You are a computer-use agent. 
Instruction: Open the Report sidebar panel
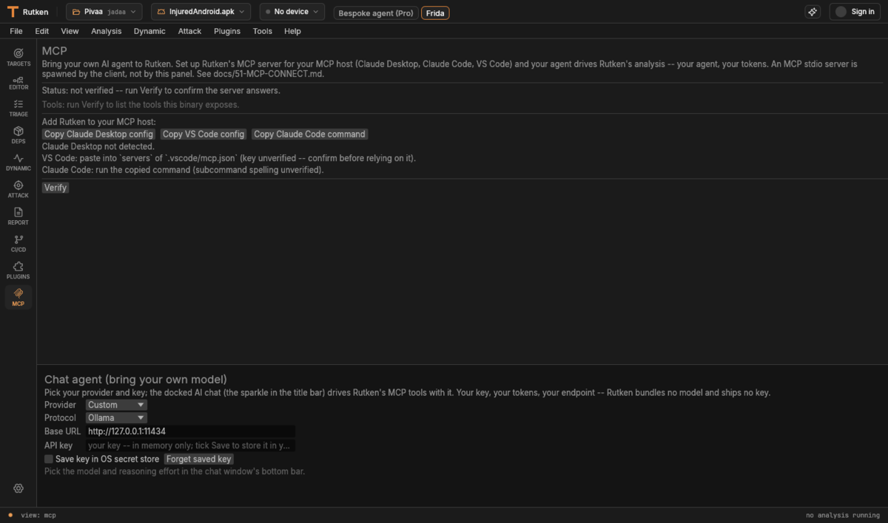pos(18,216)
